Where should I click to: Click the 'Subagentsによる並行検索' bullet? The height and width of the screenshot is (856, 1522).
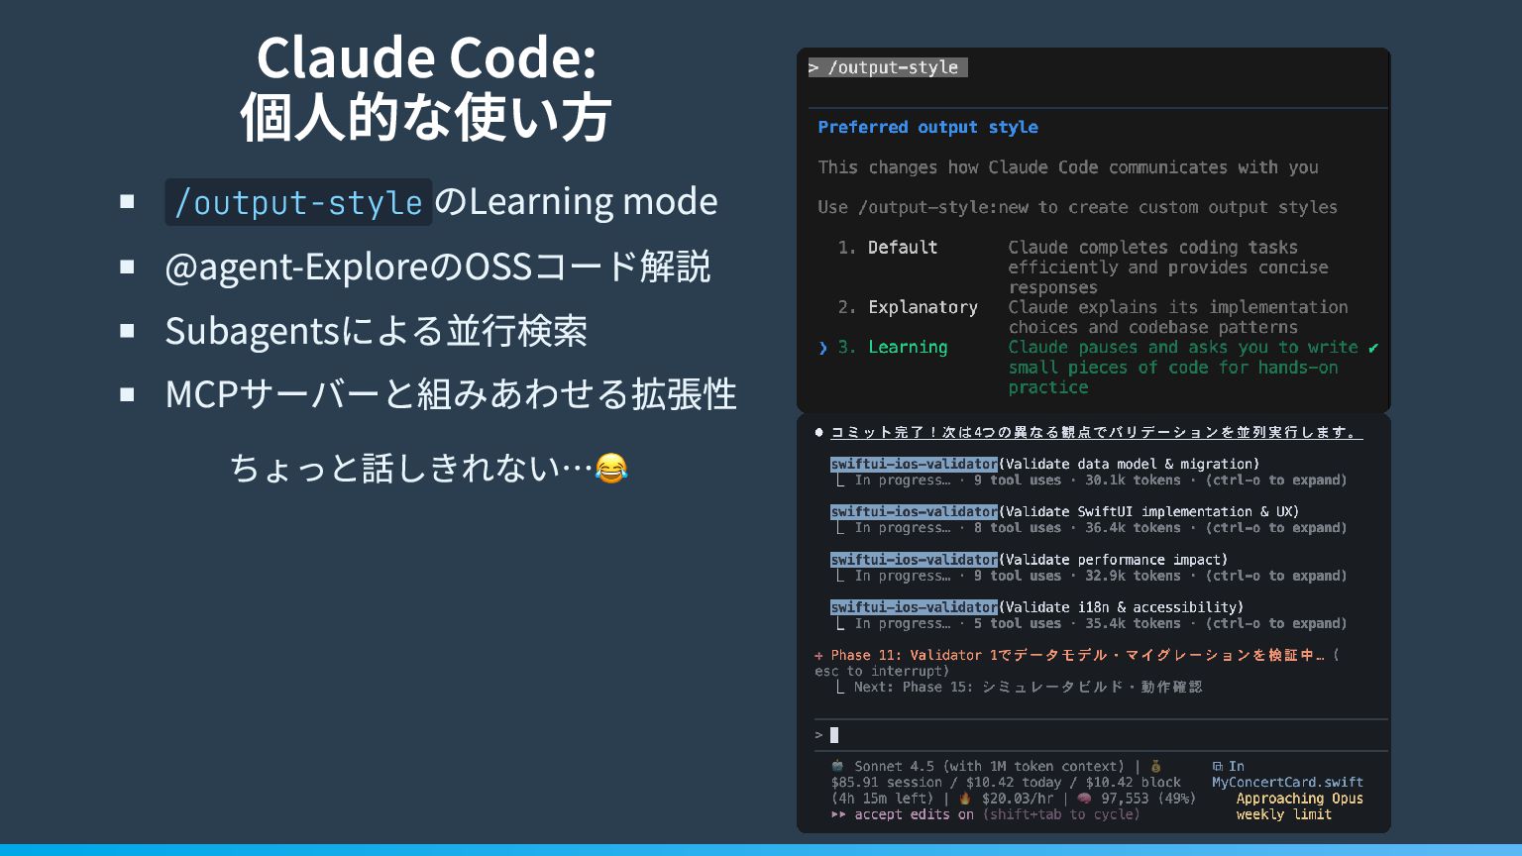click(x=376, y=331)
